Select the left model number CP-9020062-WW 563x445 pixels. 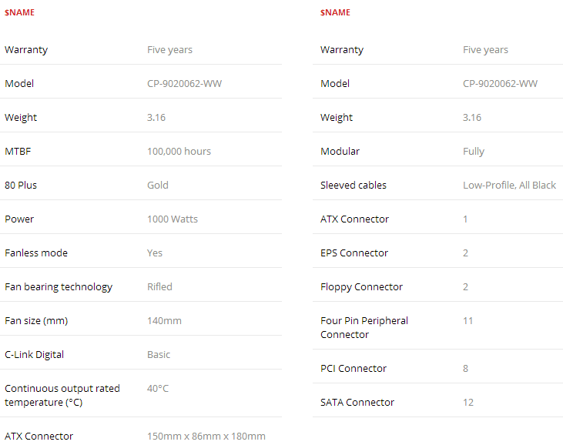(x=185, y=84)
